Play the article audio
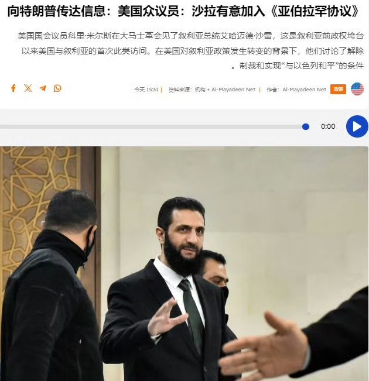 coord(357,126)
